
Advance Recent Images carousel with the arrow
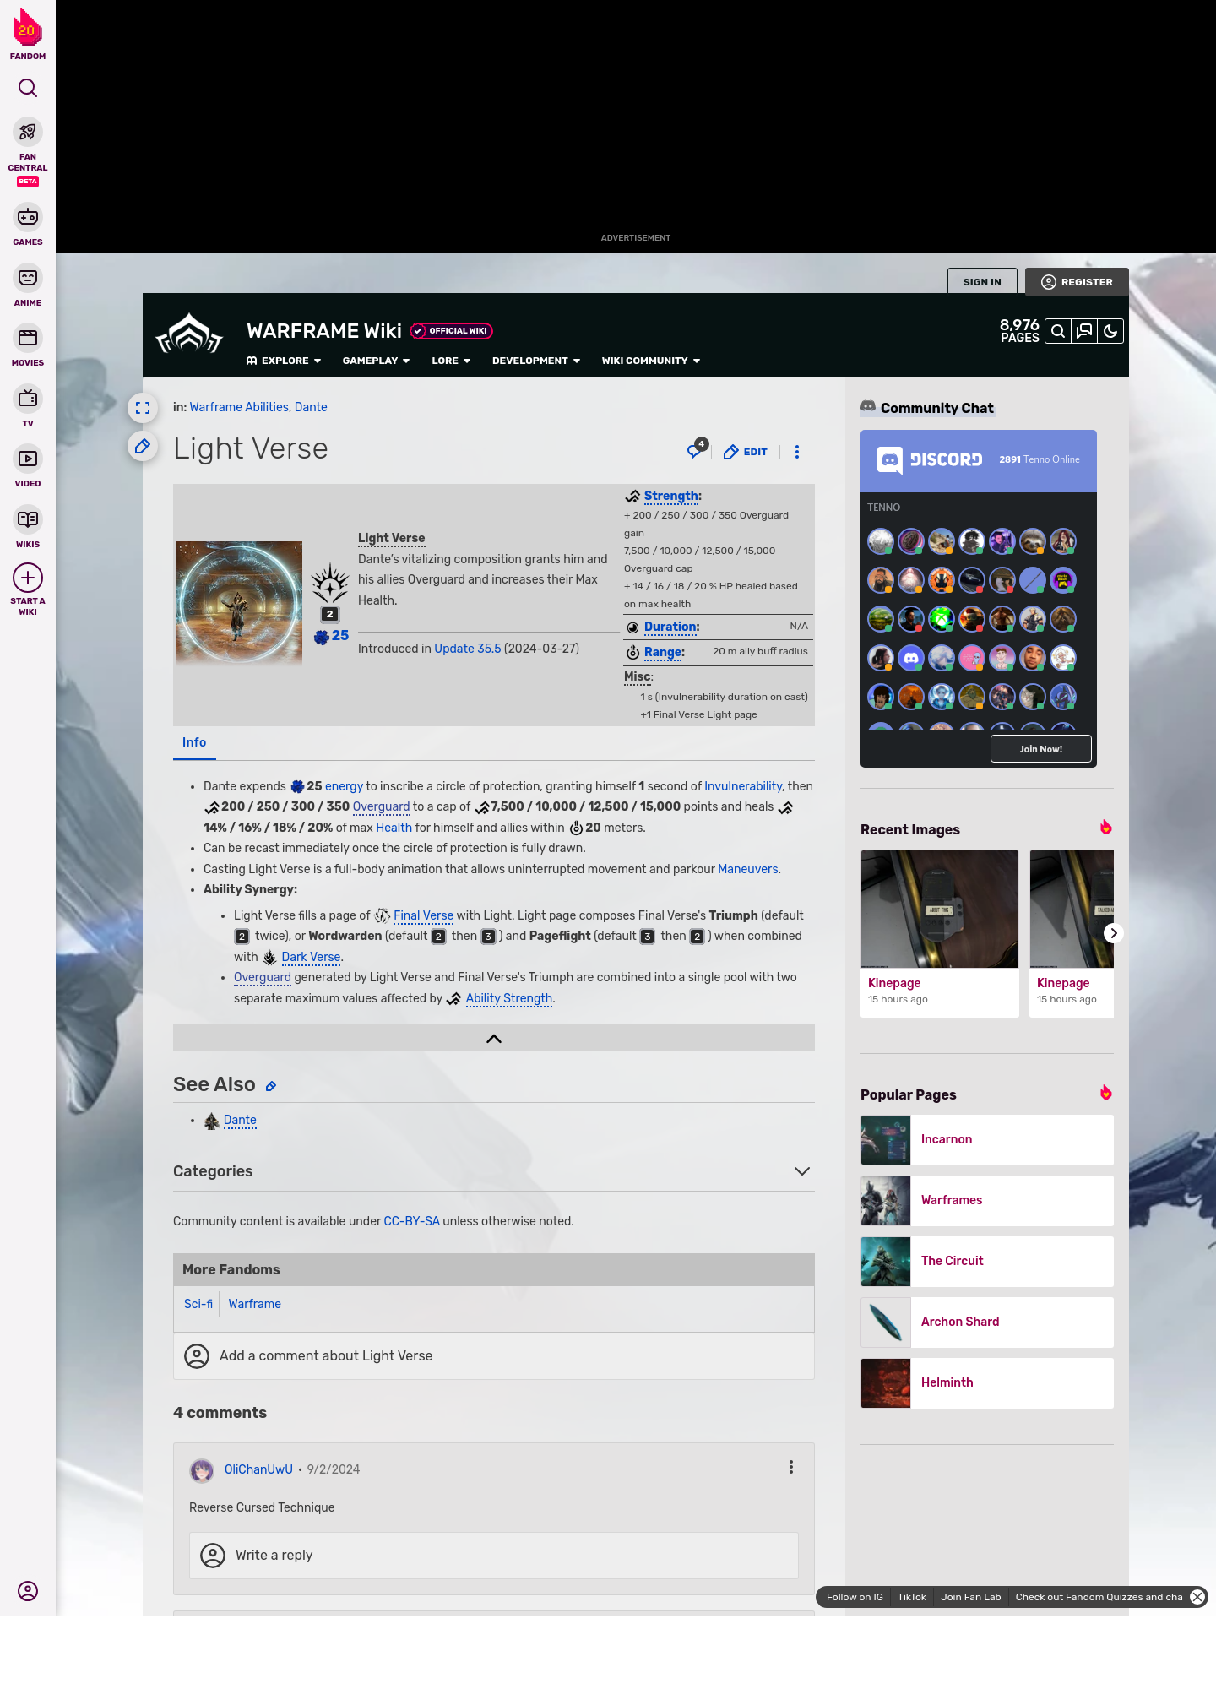[1114, 933]
